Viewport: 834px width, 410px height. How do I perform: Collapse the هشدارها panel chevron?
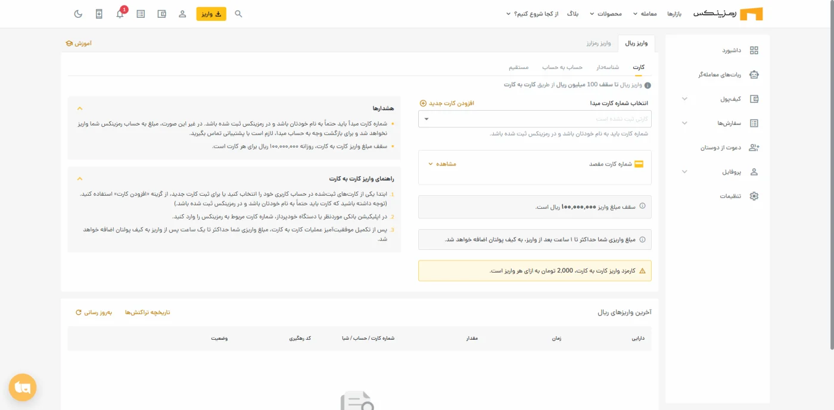pyautogui.click(x=80, y=108)
